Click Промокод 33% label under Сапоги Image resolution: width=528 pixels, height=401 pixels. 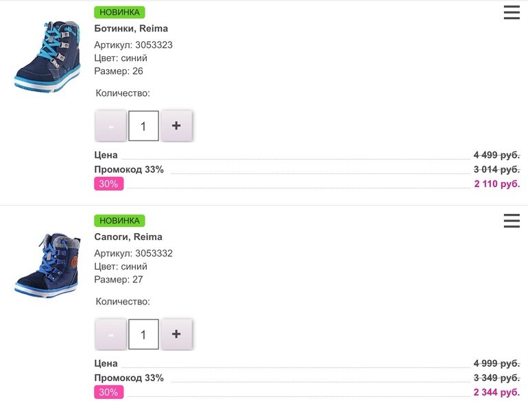[x=129, y=378]
